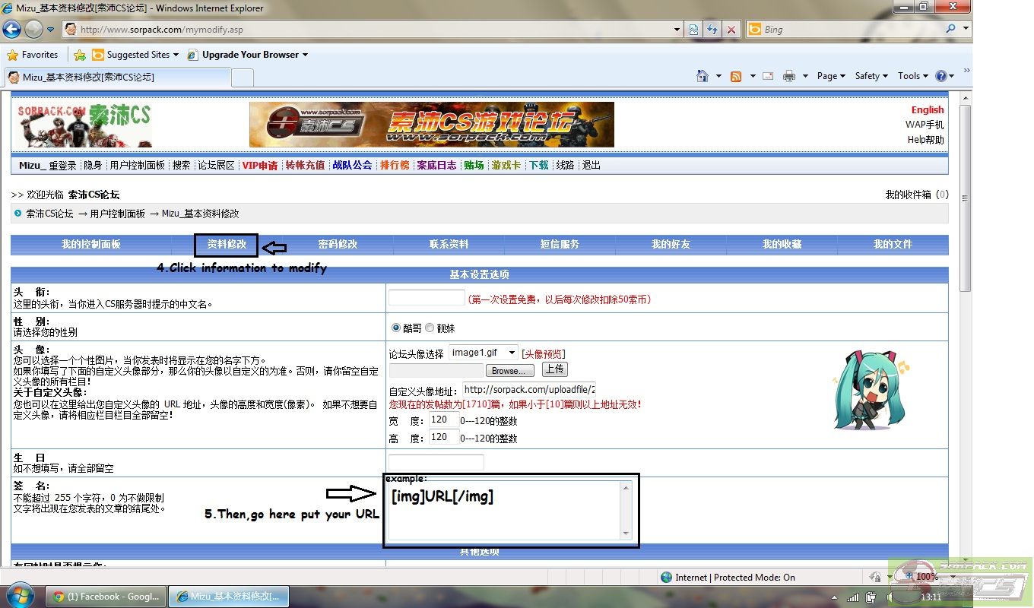Viewport: 1034px width, 608px height.
Task: Toggle Compatibility View next to address bar
Action: pyautogui.click(x=693, y=29)
